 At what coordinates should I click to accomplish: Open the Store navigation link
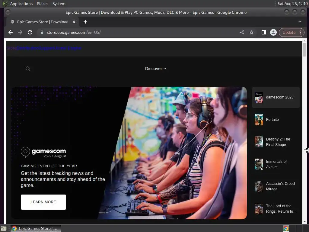(x=11, y=48)
